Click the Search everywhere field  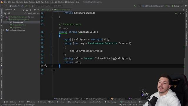click(48, 6)
